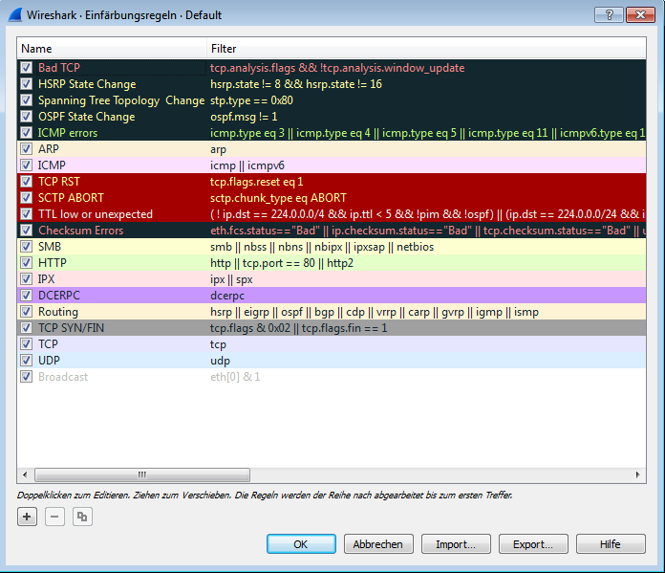Viewport: 665px width, 573px height.
Task: Click filter 'stp.type == 0x80'
Action: [251, 100]
